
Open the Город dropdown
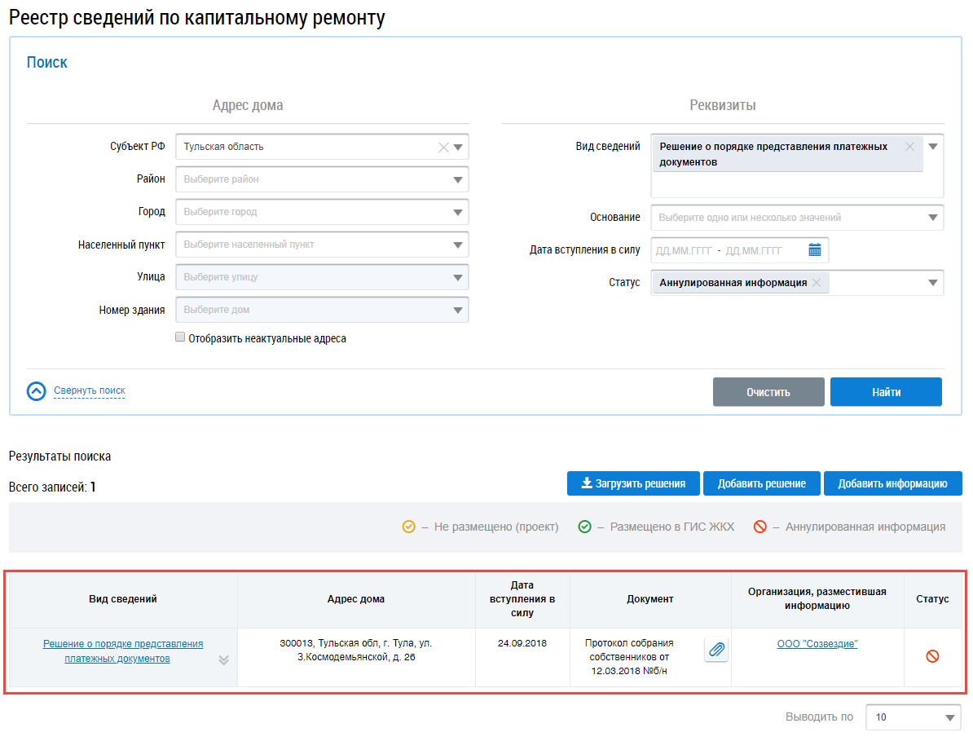(x=457, y=212)
